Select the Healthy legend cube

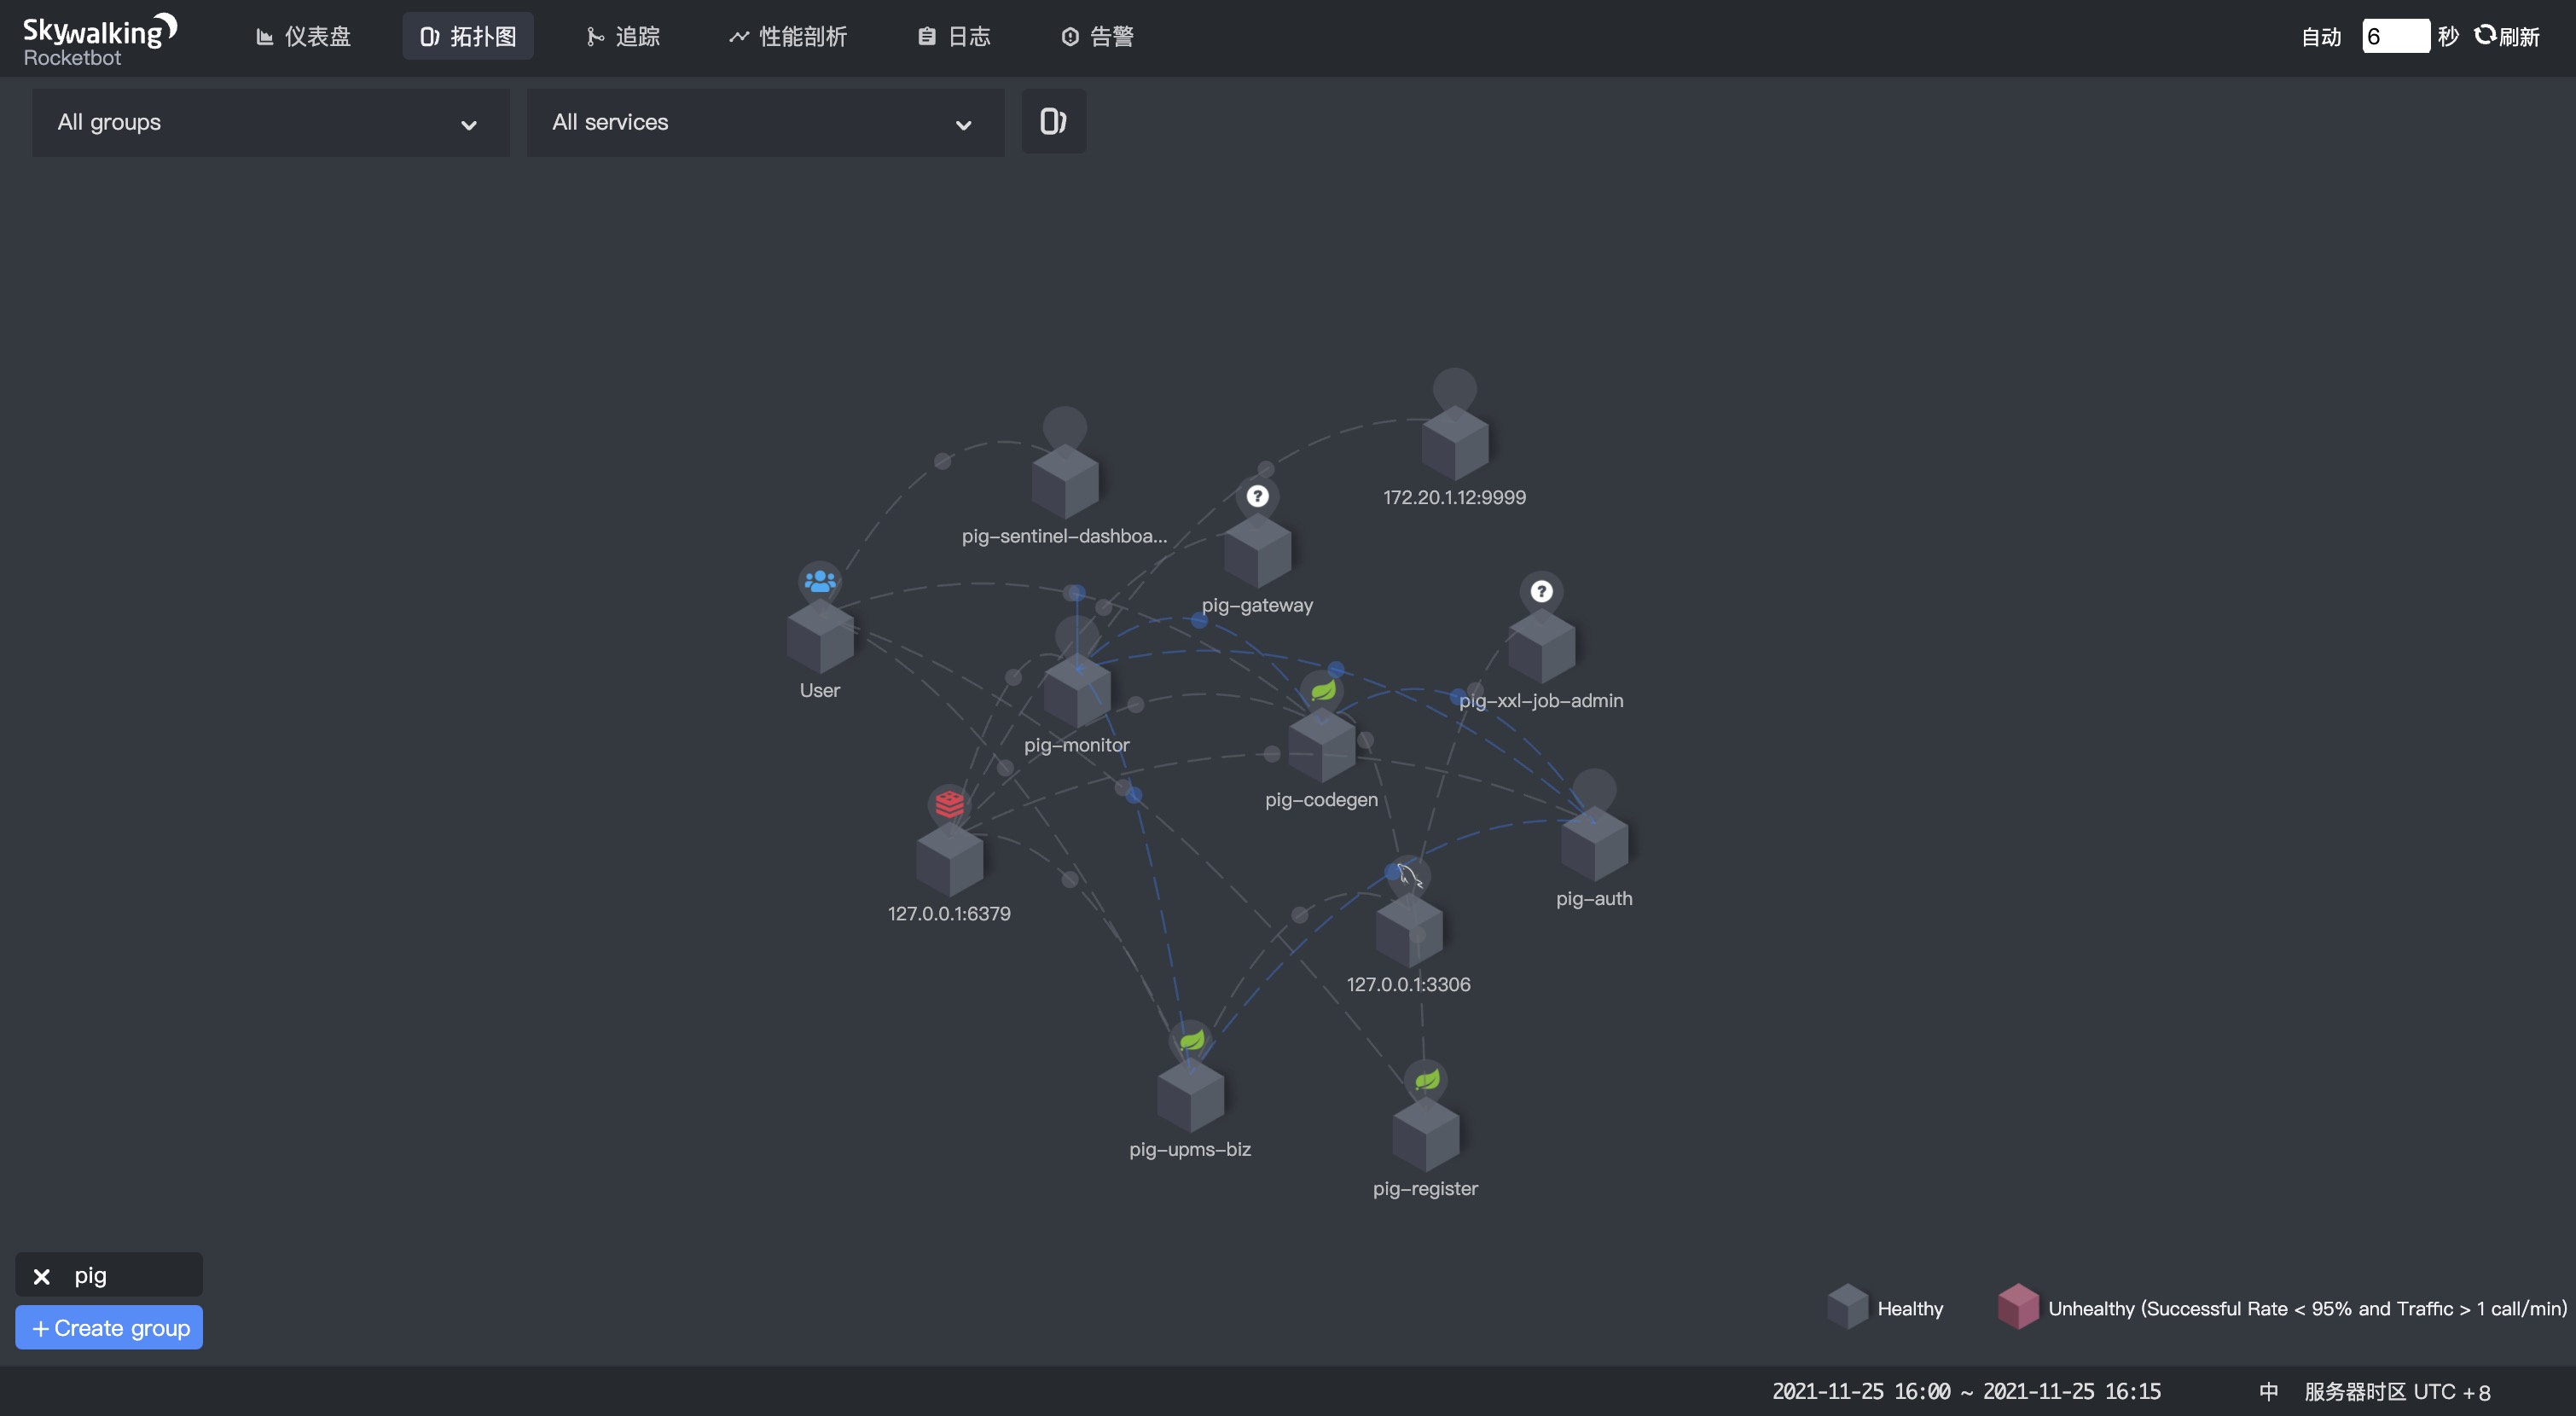(1848, 1307)
